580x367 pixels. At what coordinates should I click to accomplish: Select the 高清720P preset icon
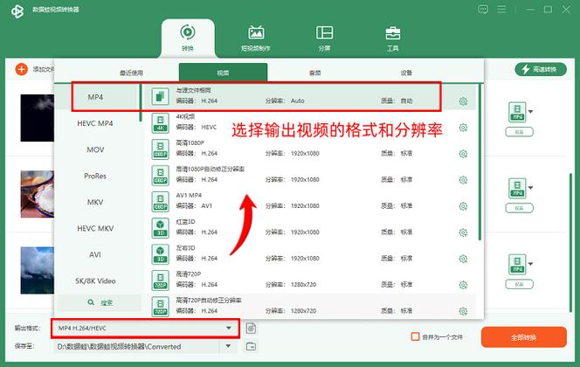(x=160, y=280)
